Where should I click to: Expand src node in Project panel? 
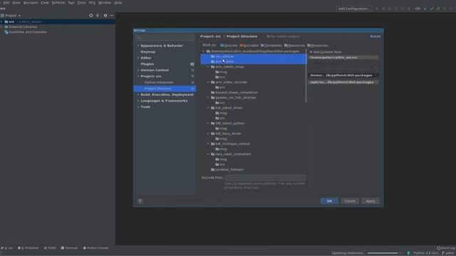click(x=1, y=21)
